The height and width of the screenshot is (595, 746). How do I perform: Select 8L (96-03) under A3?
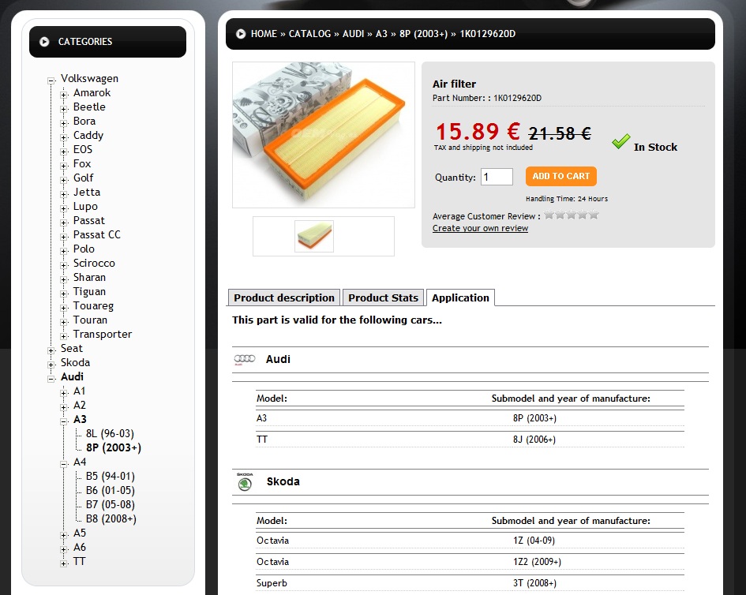coord(110,434)
